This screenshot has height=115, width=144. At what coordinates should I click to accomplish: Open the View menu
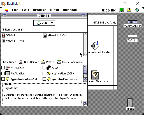coord(55,10)
